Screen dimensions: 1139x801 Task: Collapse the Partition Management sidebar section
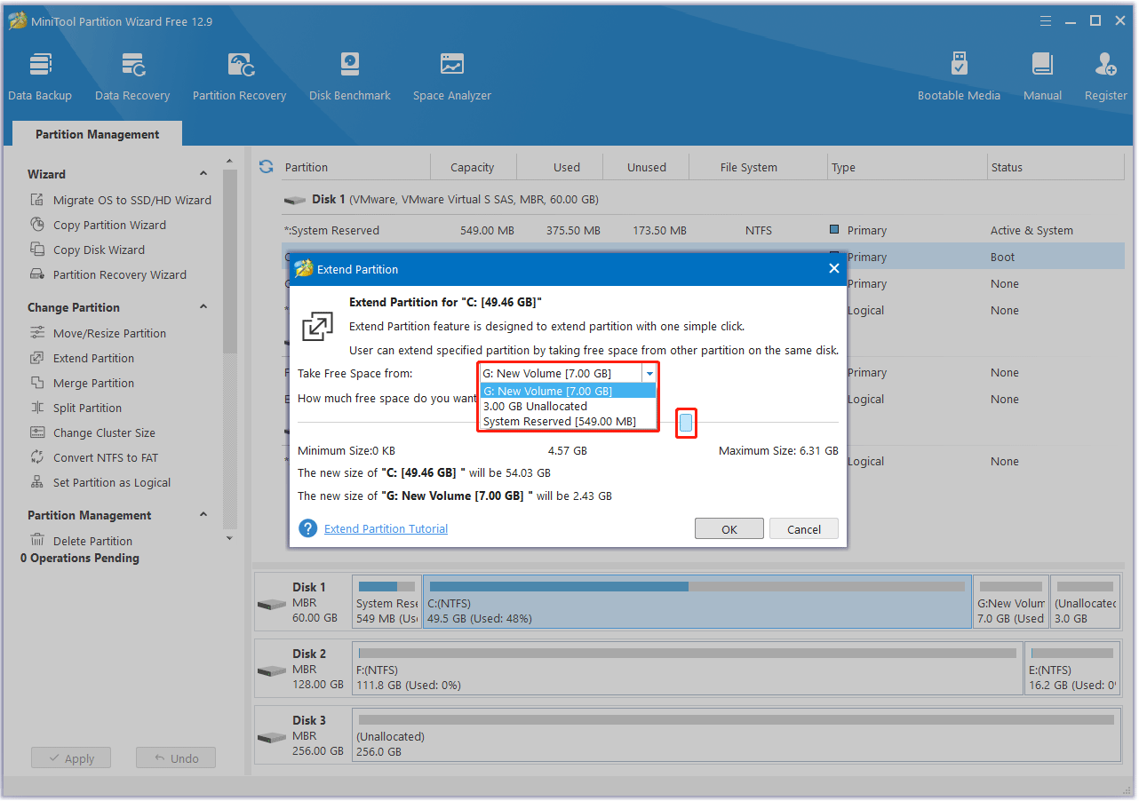point(203,515)
